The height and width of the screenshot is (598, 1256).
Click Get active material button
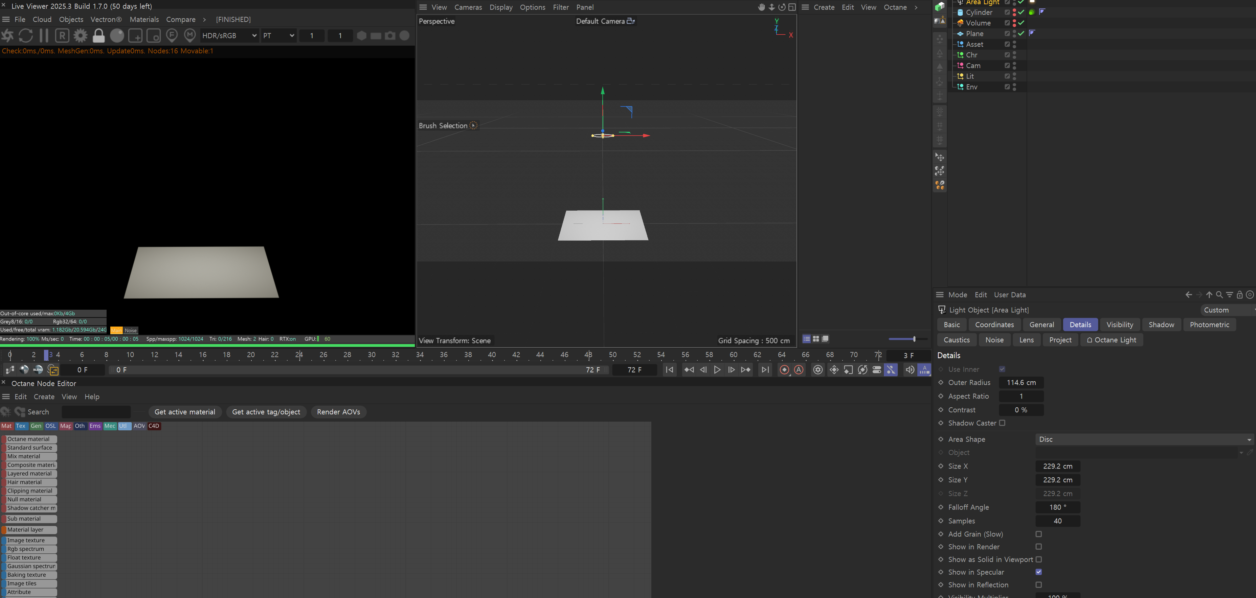point(185,412)
